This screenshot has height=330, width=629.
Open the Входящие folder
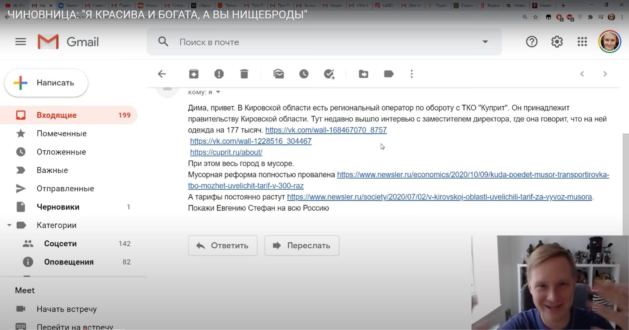57,115
